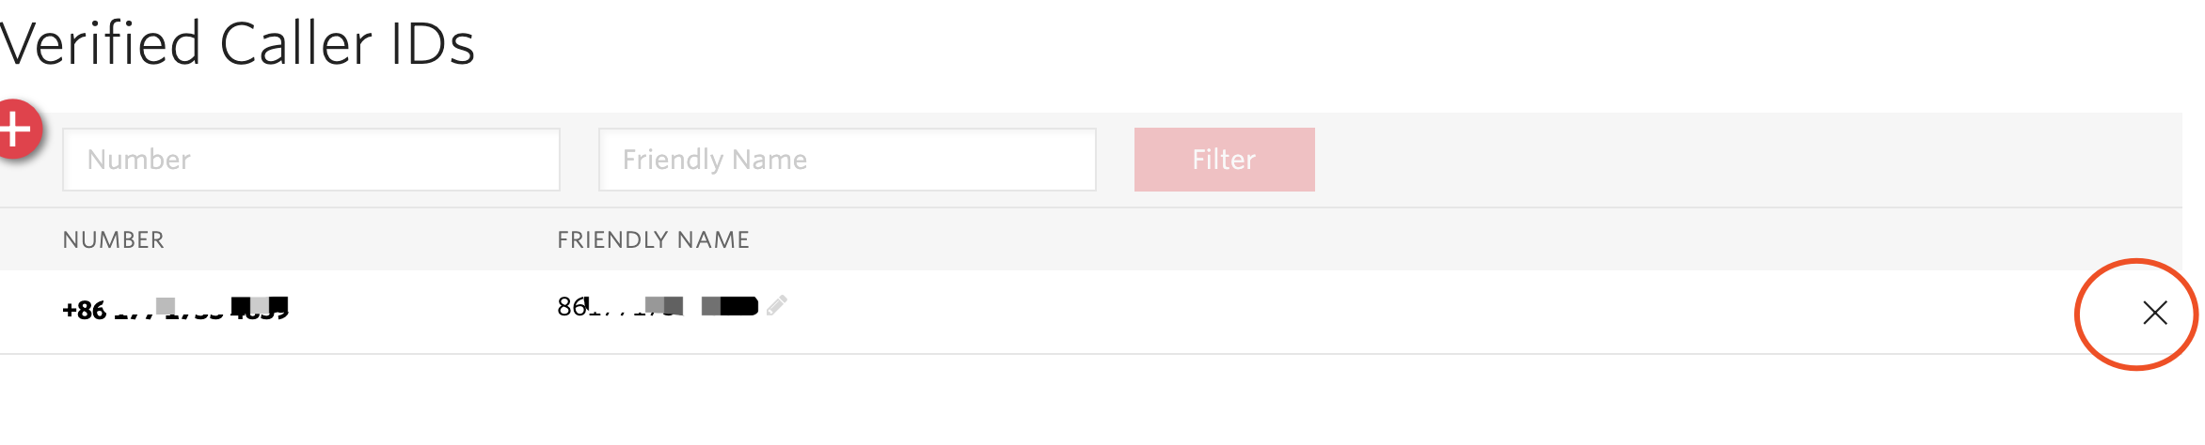The image size is (2205, 445).
Task: Sort by the NUMBER column label
Action: [113, 240]
